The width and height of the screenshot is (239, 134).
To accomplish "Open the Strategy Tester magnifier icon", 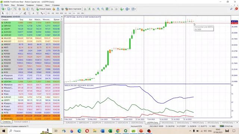I will coord(32,9).
